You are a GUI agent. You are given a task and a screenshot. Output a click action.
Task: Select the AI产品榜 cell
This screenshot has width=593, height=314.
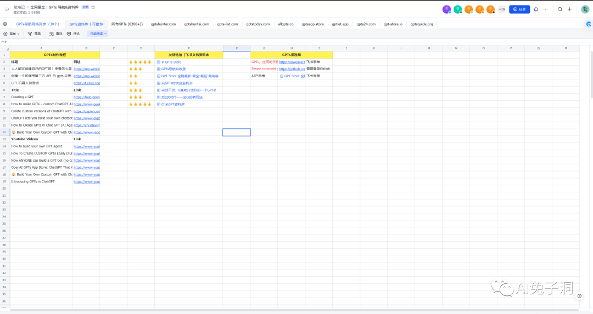point(264,76)
